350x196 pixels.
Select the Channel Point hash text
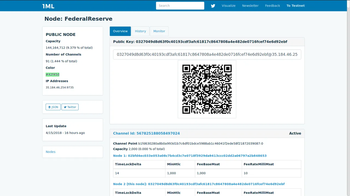[x=201, y=143]
